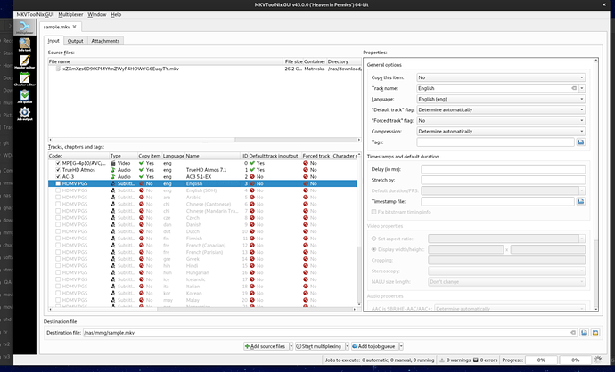Click Forced track No icon on AC-3 row

click(306, 176)
